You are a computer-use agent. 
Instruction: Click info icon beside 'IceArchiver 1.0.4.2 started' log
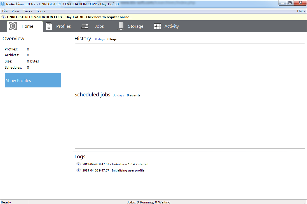[x=79, y=164]
